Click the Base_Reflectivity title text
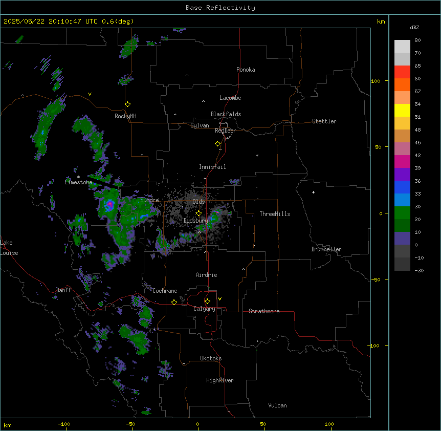The height and width of the screenshot is (431, 441). 220,8
